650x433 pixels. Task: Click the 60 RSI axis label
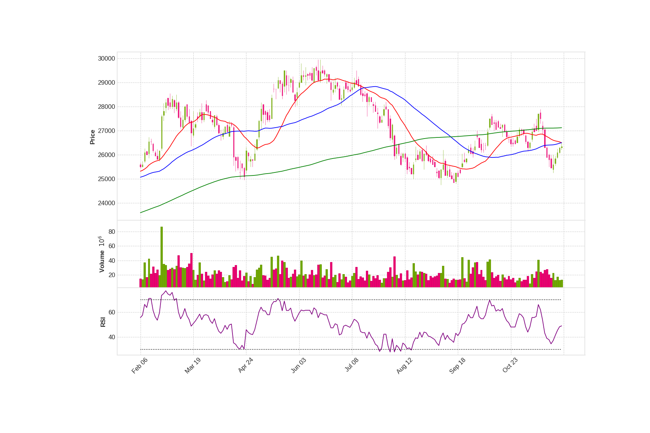(x=112, y=312)
